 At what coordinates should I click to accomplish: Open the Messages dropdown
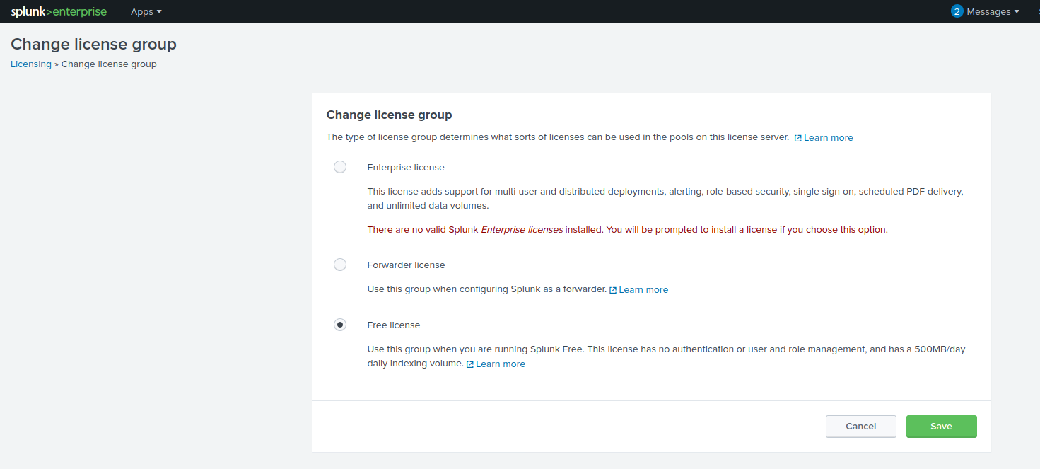993,11
